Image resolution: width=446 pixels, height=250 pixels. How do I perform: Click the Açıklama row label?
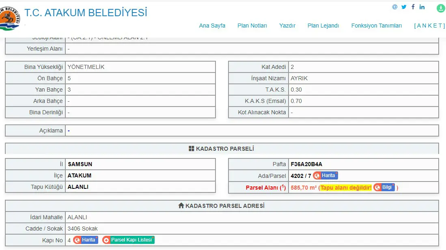coord(51,131)
